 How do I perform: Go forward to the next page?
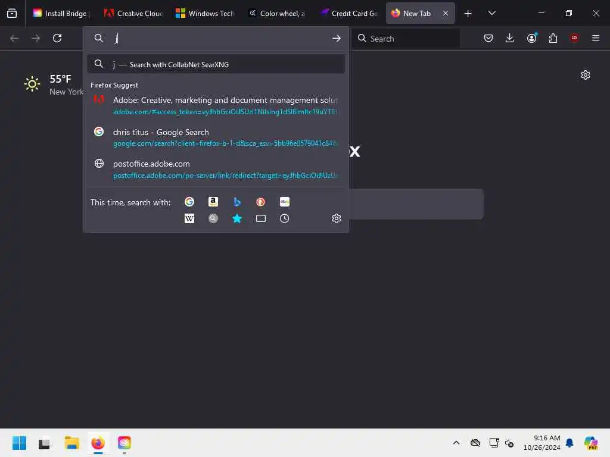[x=35, y=38]
